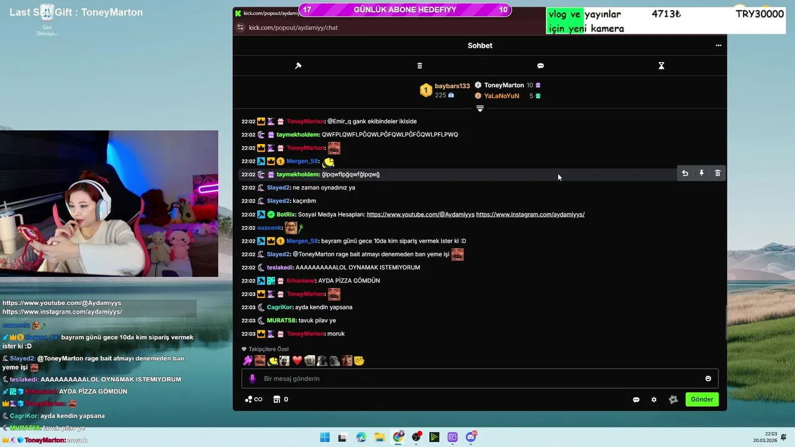Select YaLaNoYuN in the gift leaderboard

point(501,96)
